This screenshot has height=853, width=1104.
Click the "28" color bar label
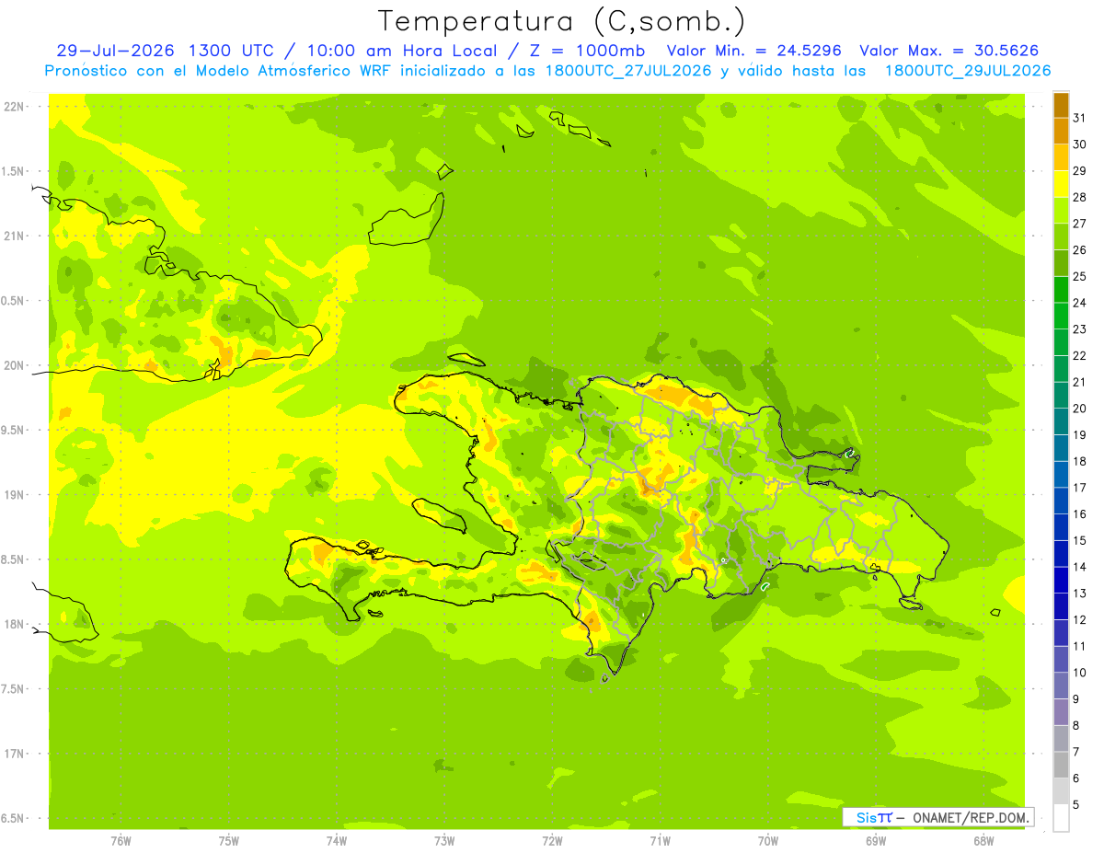(x=1079, y=197)
